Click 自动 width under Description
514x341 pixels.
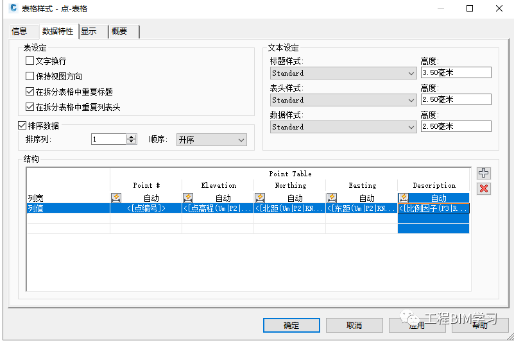click(x=439, y=198)
